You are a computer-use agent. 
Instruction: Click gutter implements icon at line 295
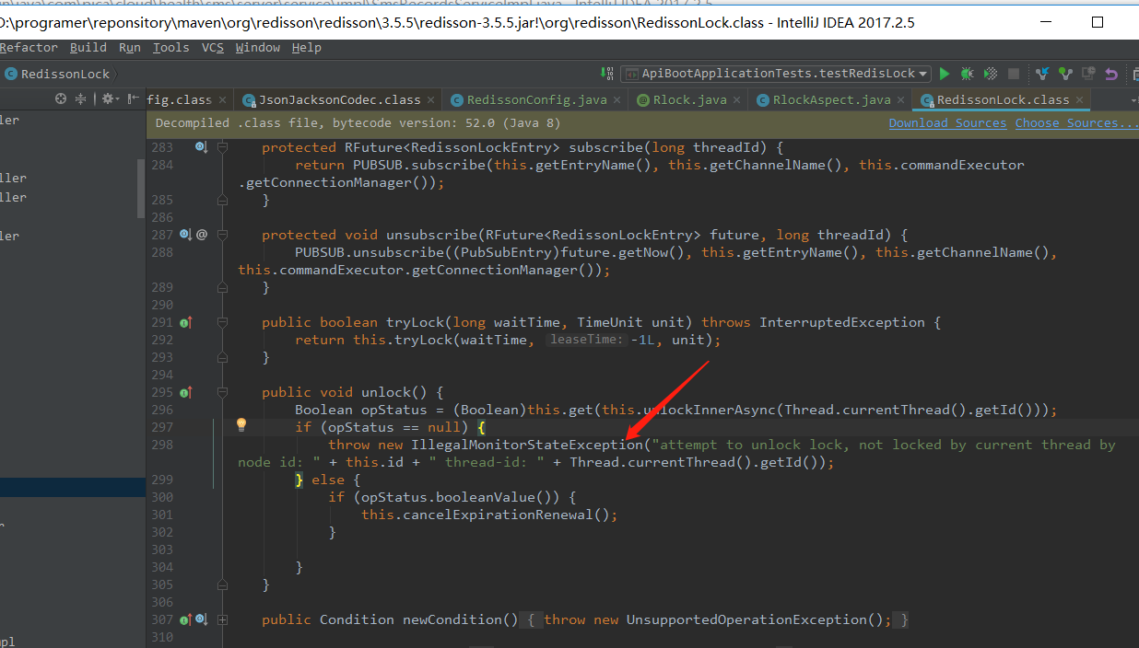(186, 392)
